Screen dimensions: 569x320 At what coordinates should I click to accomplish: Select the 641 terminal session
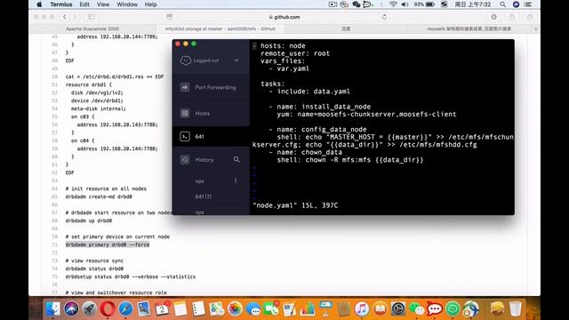pyautogui.click(x=212, y=136)
